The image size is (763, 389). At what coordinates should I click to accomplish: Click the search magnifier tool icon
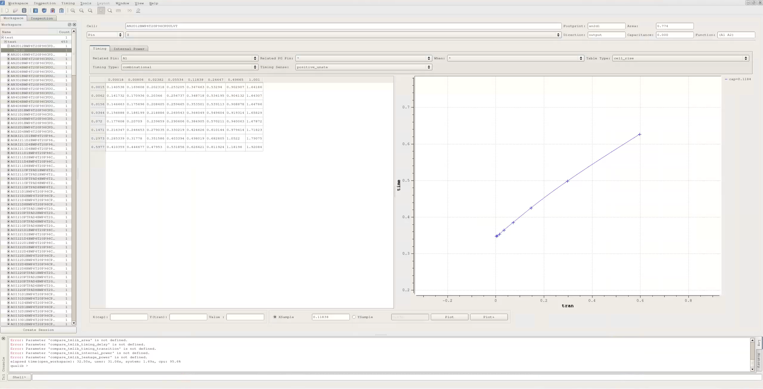tap(110, 10)
